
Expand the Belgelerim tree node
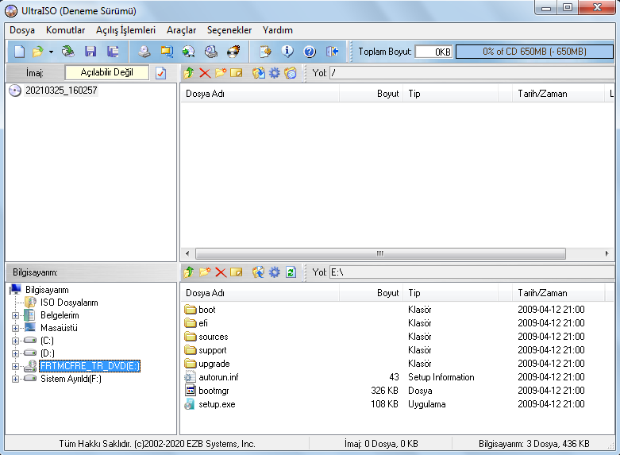15,316
